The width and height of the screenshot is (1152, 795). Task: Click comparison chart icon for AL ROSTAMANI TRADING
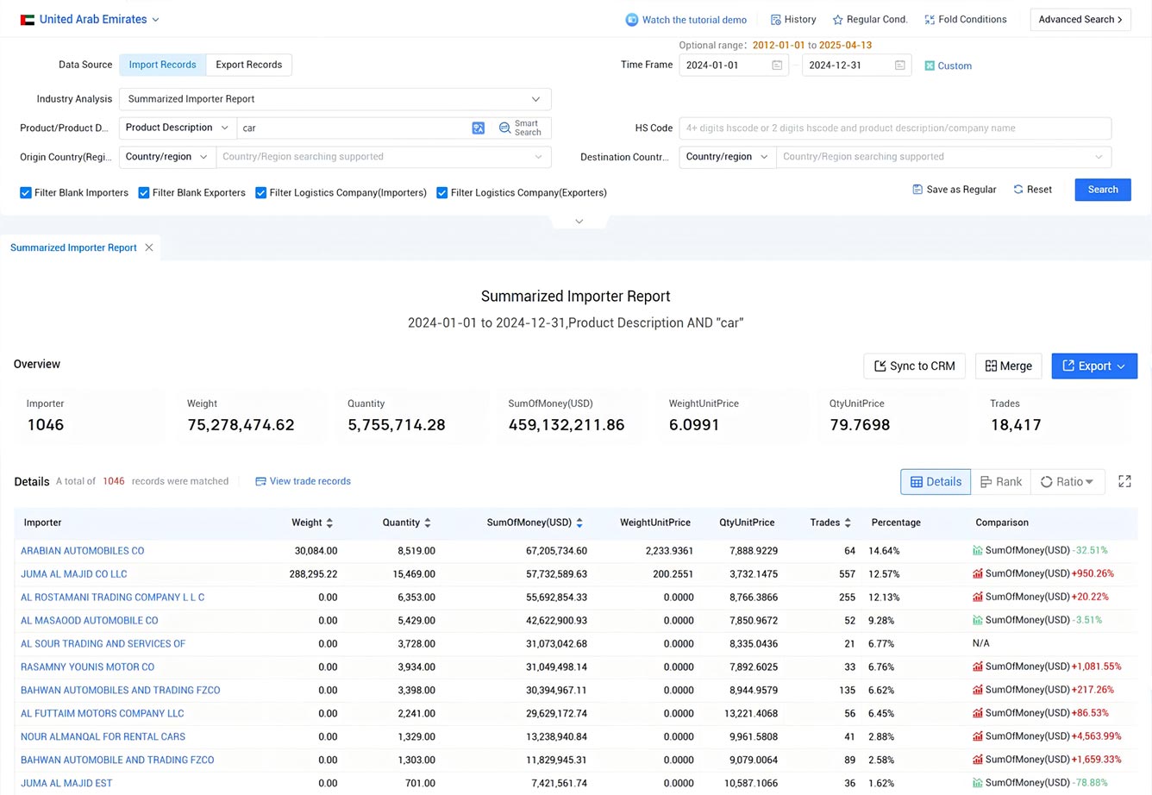coord(978,597)
